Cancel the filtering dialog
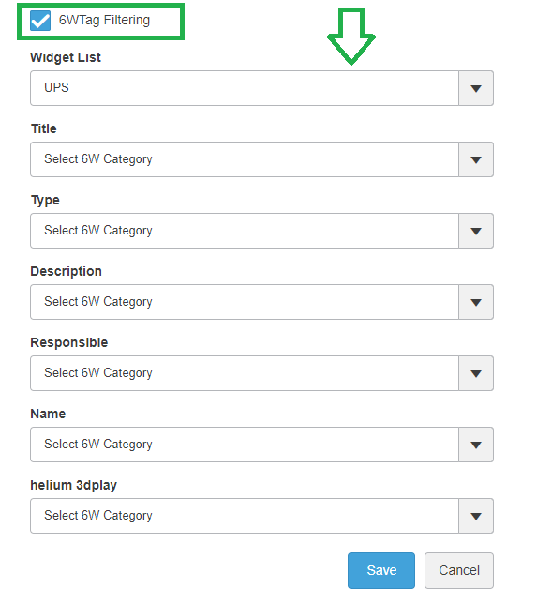The image size is (537, 603). (459, 570)
